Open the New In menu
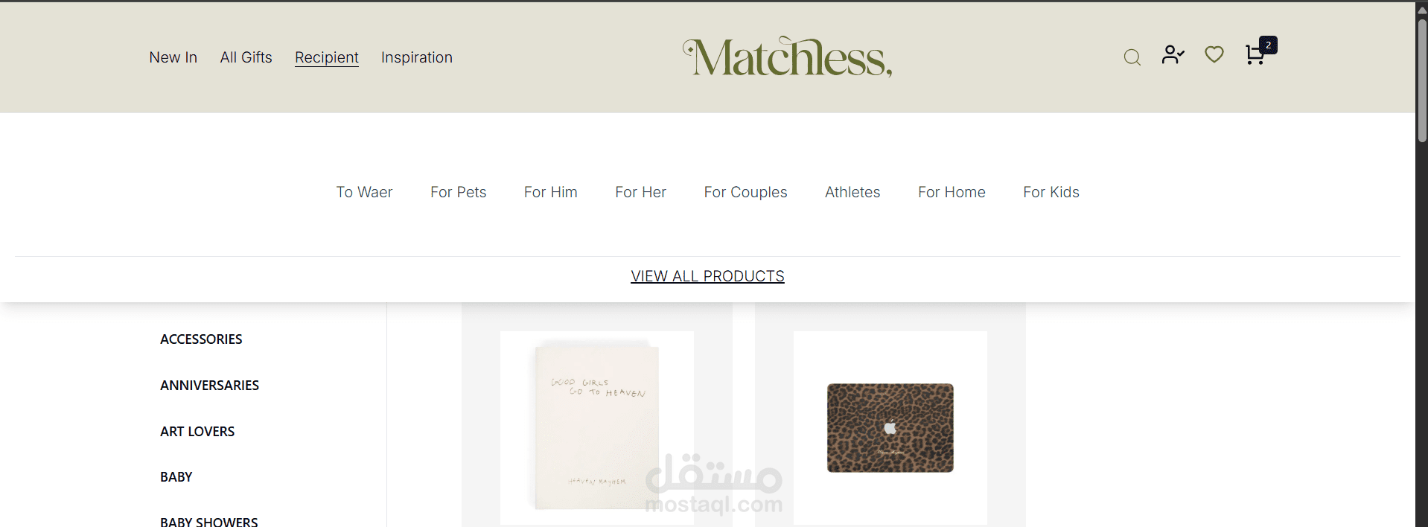The width and height of the screenshot is (1428, 527). coord(173,57)
